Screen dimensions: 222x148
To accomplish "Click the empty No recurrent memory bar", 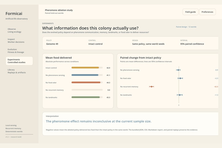I will (x=87, y=90).
